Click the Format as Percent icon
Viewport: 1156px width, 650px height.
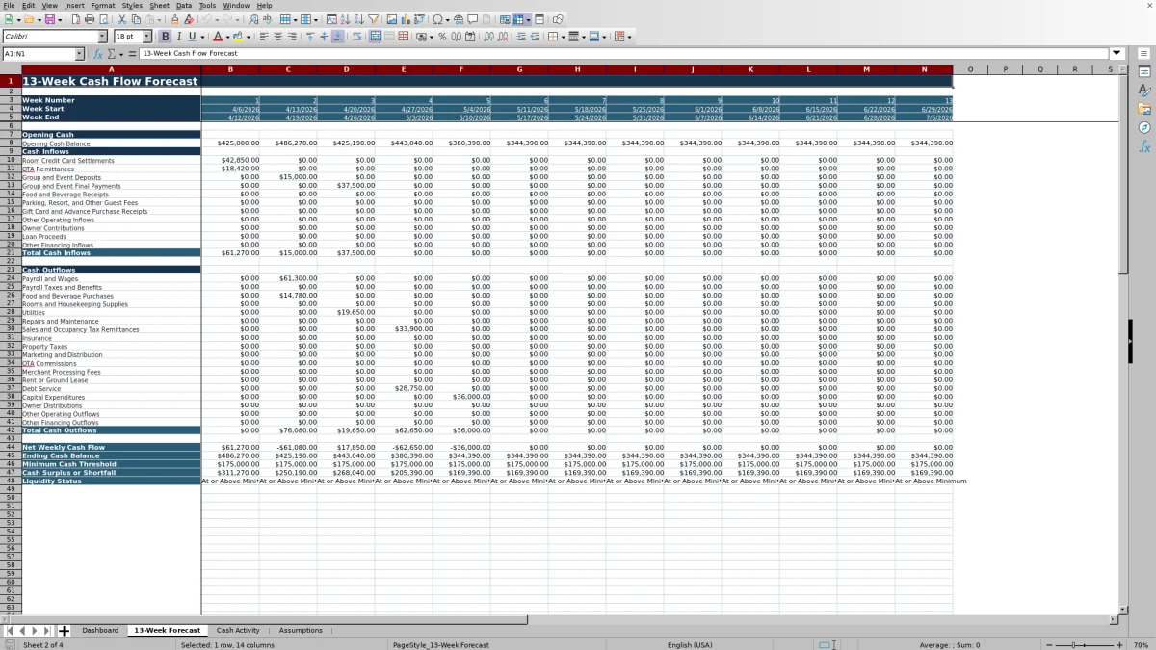(x=442, y=37)
